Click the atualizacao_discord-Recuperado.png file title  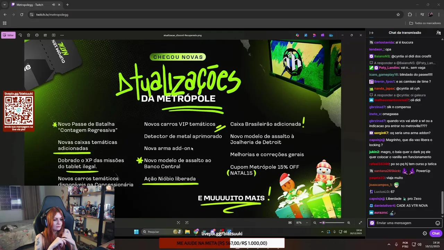click(182, 35)
